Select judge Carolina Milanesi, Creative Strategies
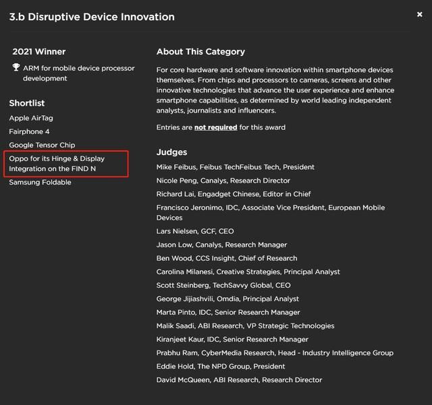 pos(248,272)
